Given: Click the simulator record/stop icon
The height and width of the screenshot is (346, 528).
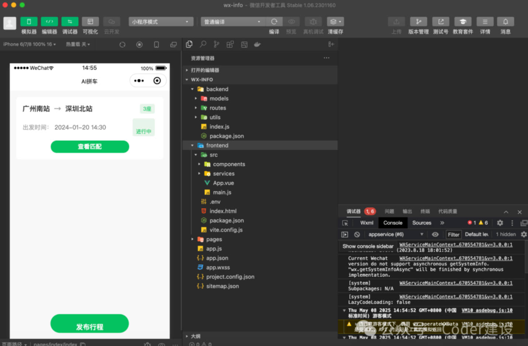Looking at the screenshot, I should 139,45.
